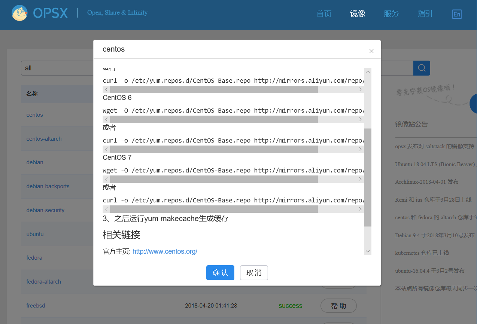
Task: Click the "CentOS 6" heading in dialog
Action: pos(117,98)
